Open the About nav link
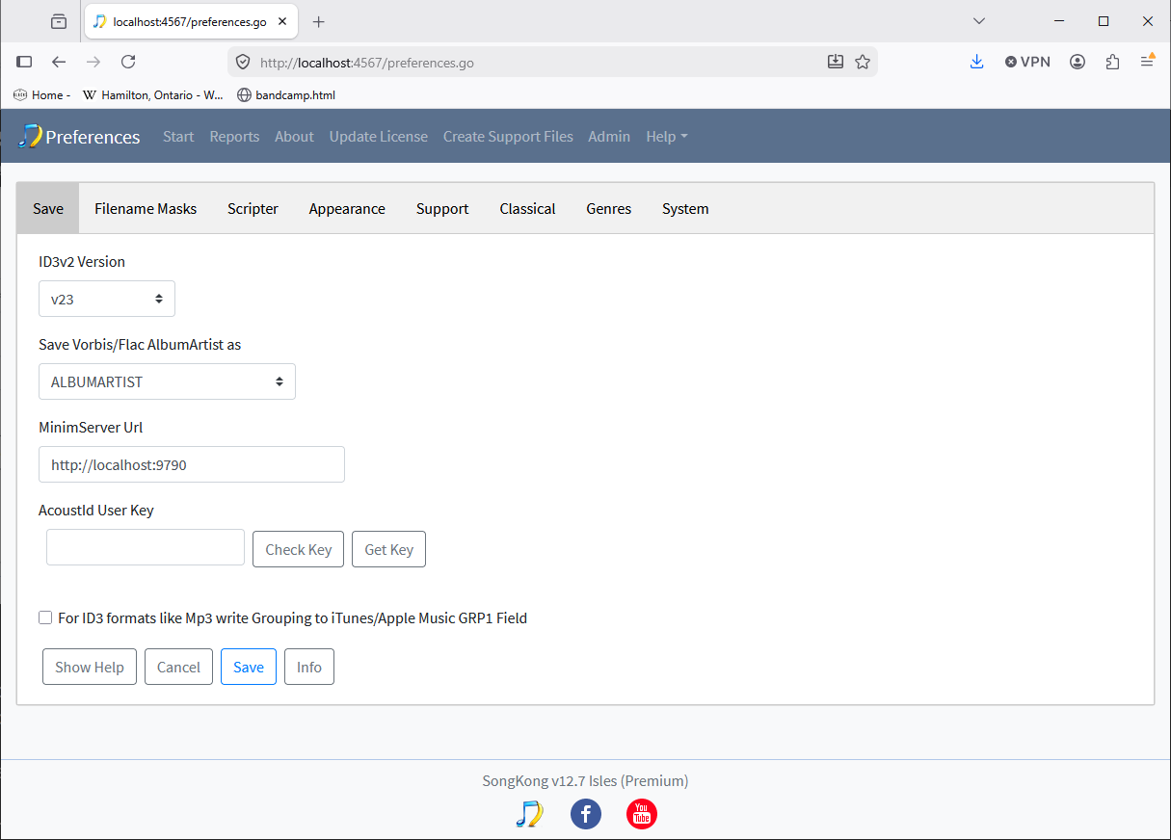 (x=294, y=137)
